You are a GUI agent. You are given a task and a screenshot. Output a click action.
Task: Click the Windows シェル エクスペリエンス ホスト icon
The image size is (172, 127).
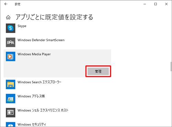(11, 113)
